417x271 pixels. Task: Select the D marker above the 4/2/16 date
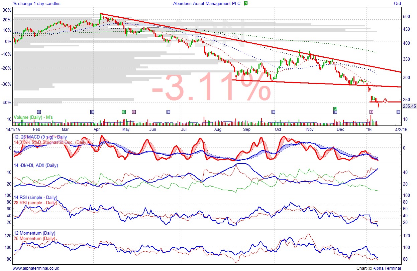tap(398, 112)
